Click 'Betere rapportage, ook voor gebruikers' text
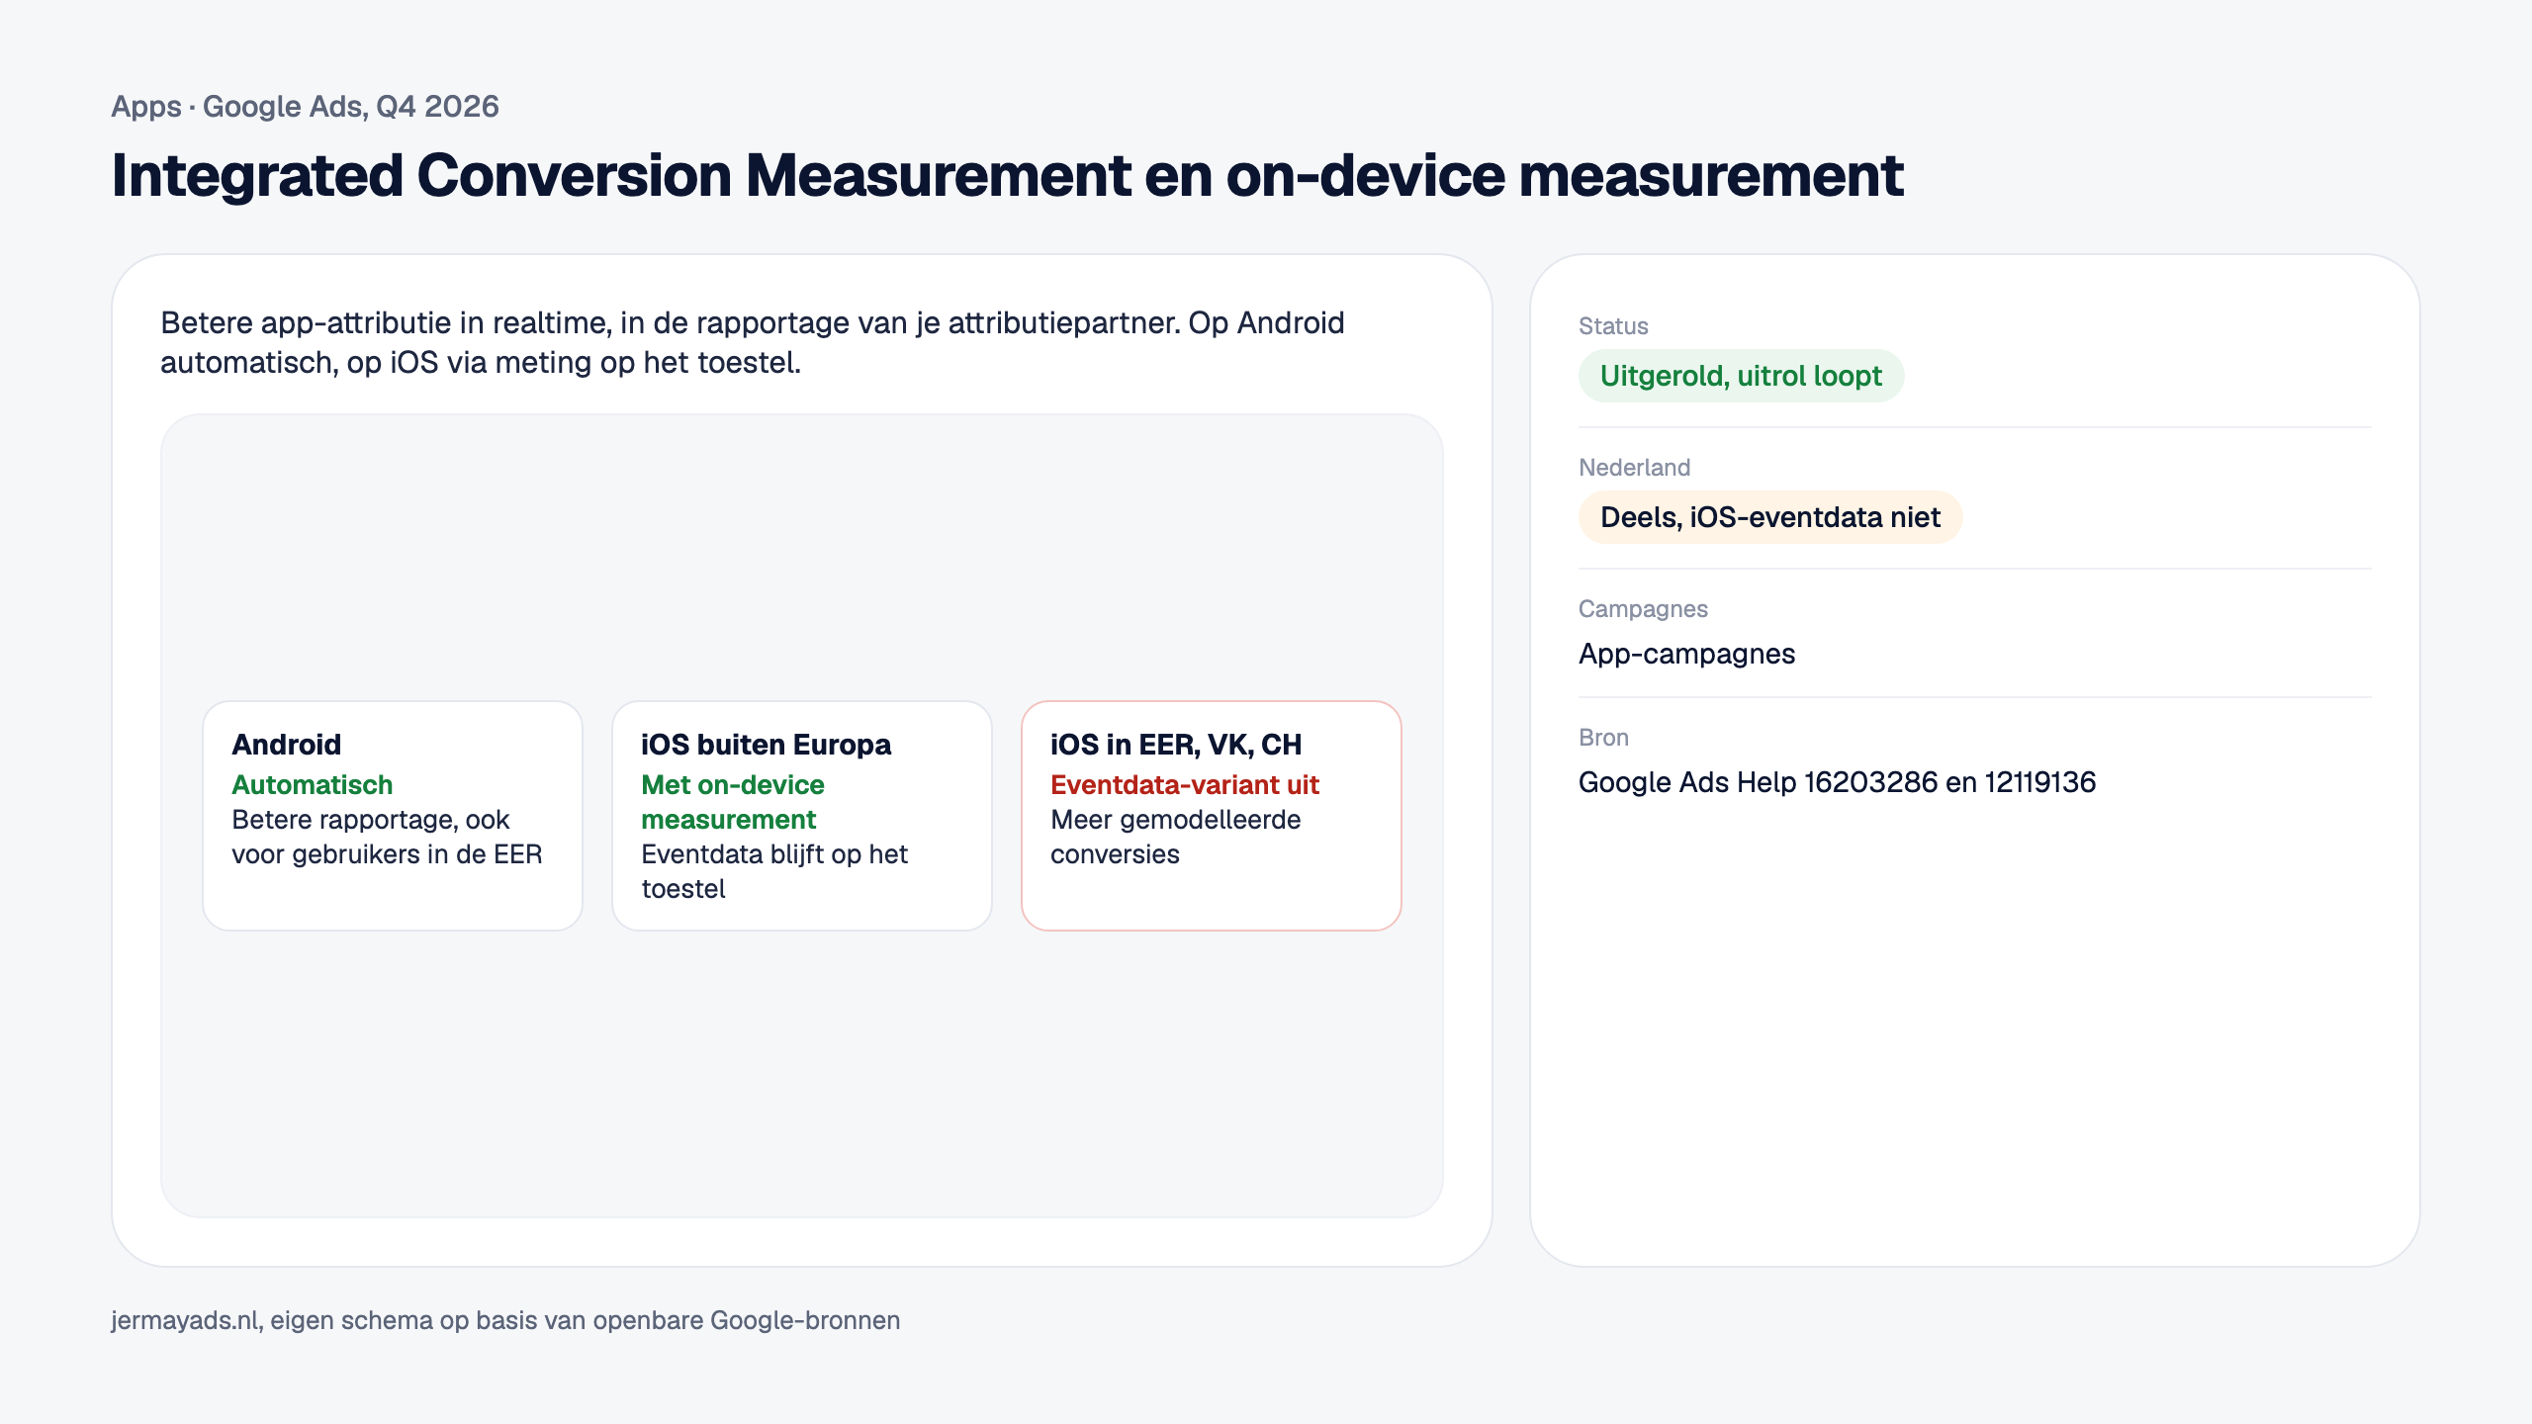 [x=387, y=837]
